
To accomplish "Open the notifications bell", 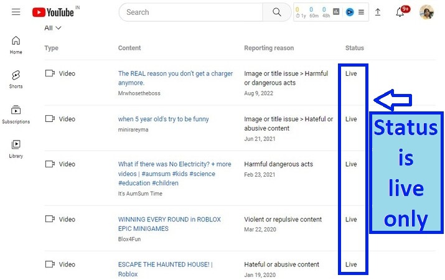I will point(400,12).
